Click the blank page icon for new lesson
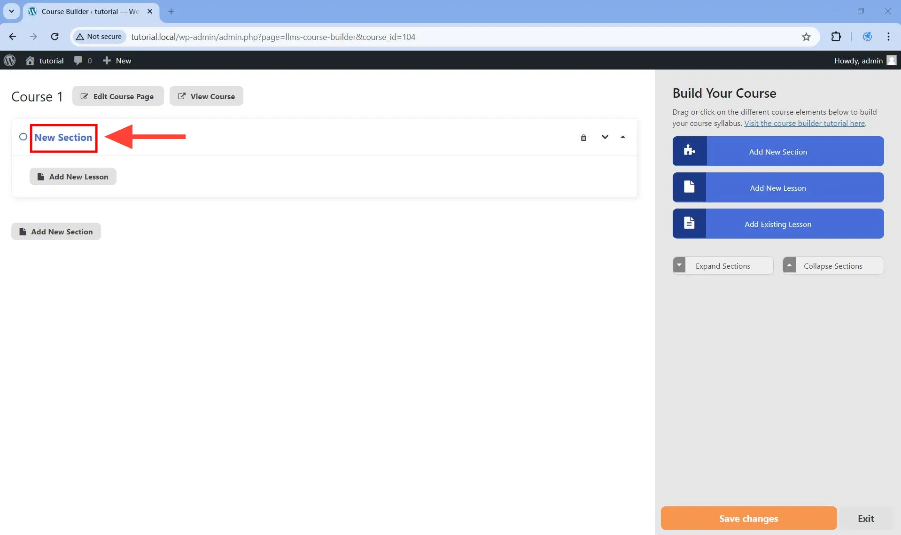 689,187
